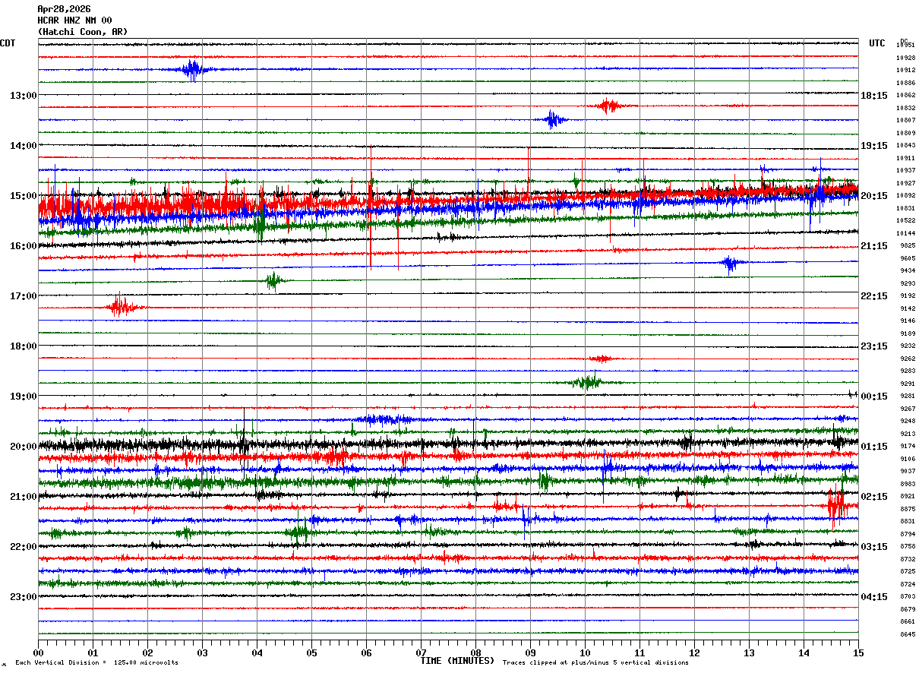Select DC value 10928

[x=905, y=58]
